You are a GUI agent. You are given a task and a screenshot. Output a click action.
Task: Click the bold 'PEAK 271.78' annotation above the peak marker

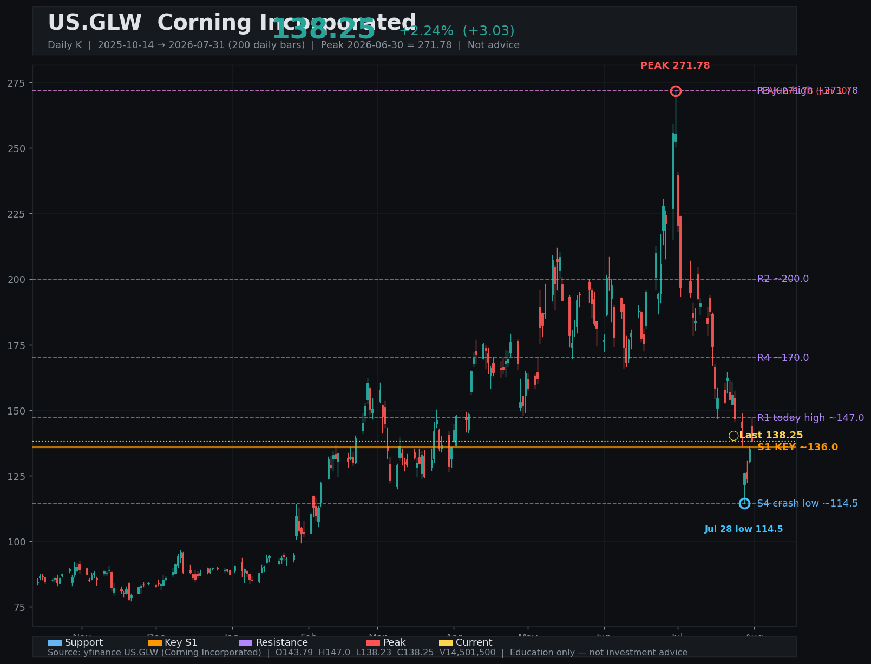click(x=675, y=66)
